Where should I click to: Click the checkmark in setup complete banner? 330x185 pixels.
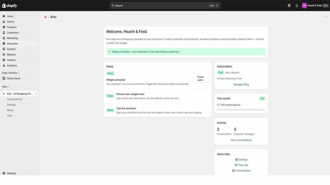110,51
